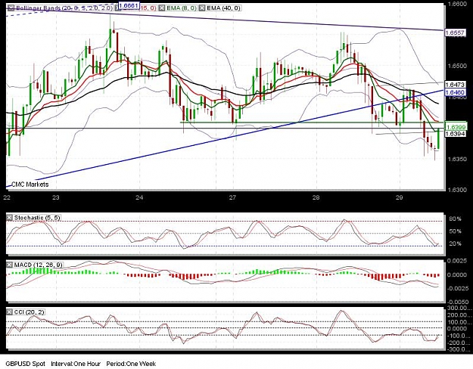Select the Bollinger Bands indicator label

(x=64, y=8)
